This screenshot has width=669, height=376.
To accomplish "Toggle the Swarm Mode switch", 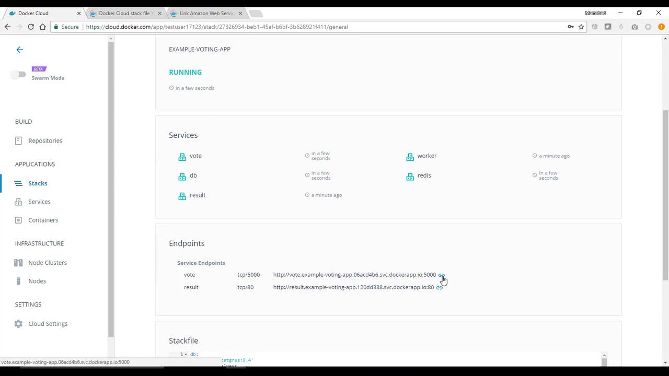I will point(18,74).
